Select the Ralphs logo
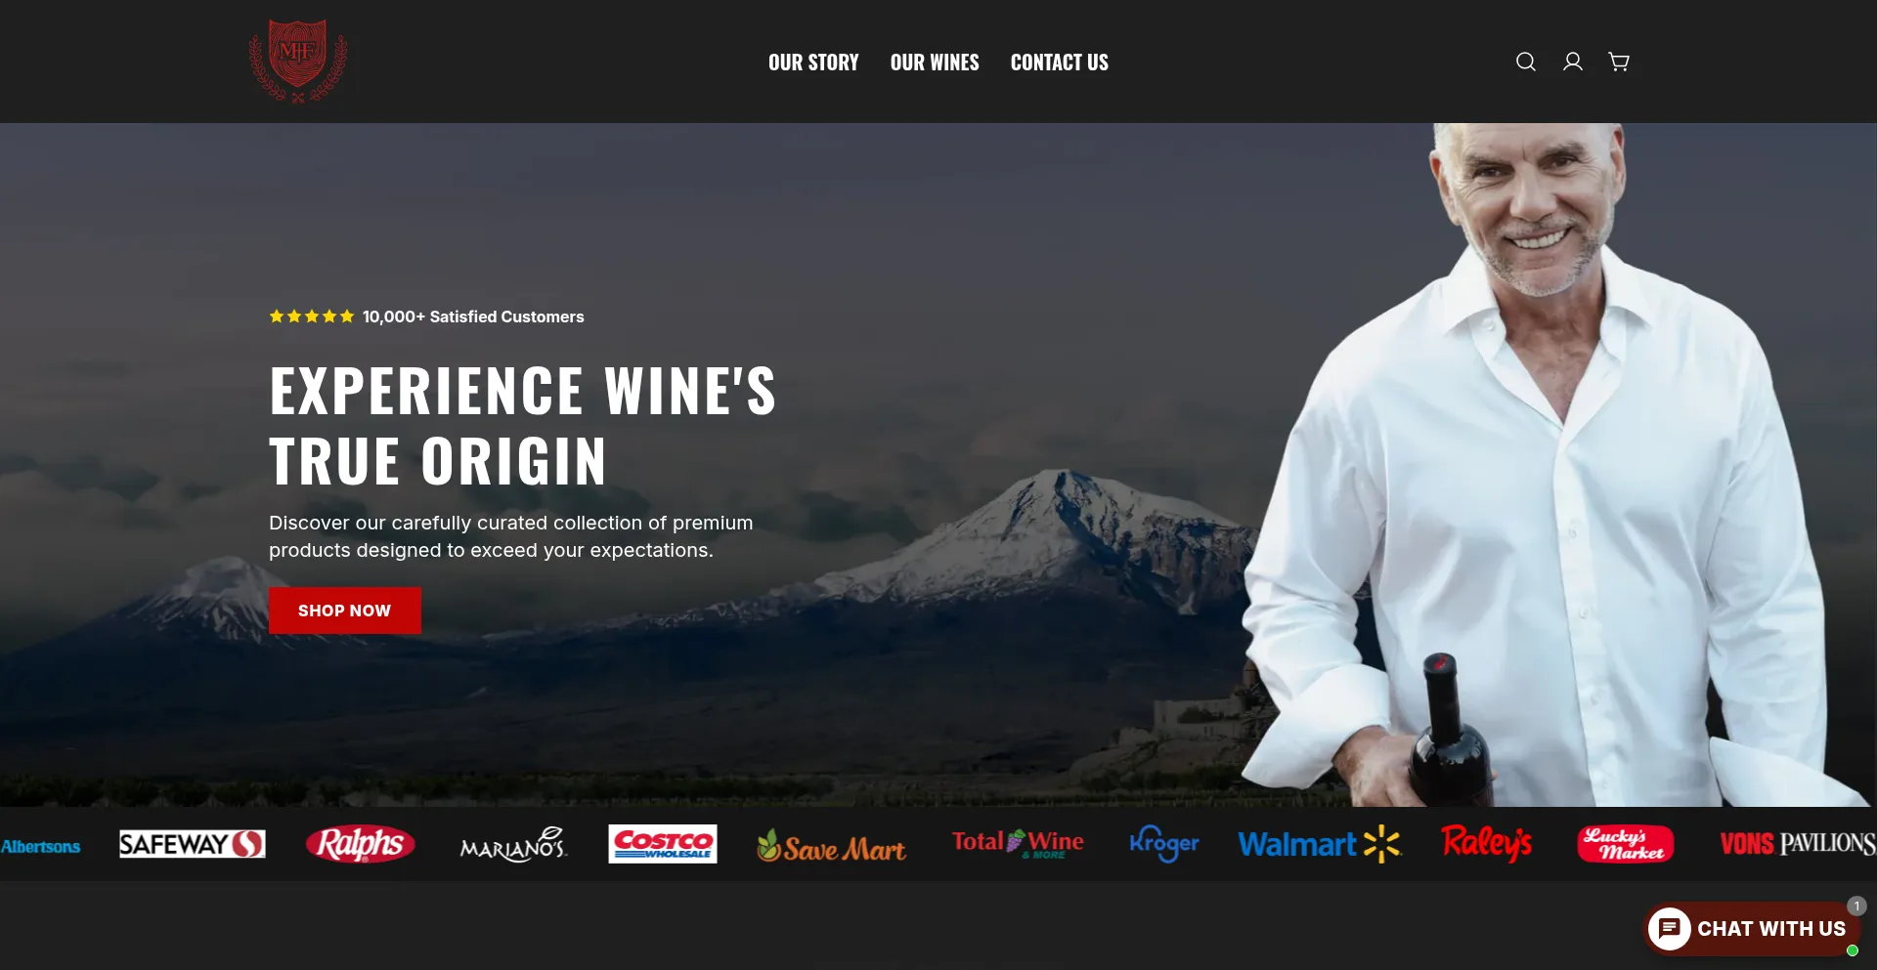1877x970 pixels. (x=360, y=844)
